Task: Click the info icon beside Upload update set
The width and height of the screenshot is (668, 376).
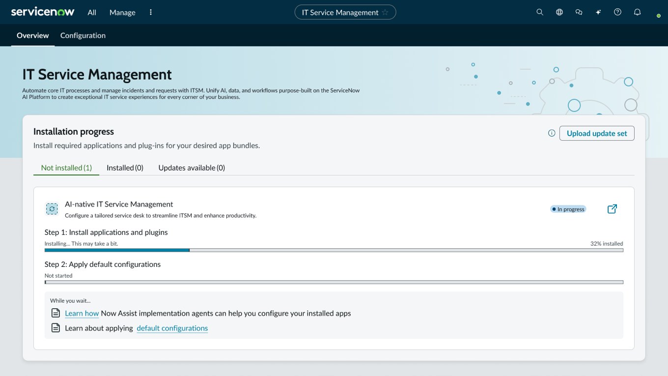Action: coord(552,133)
